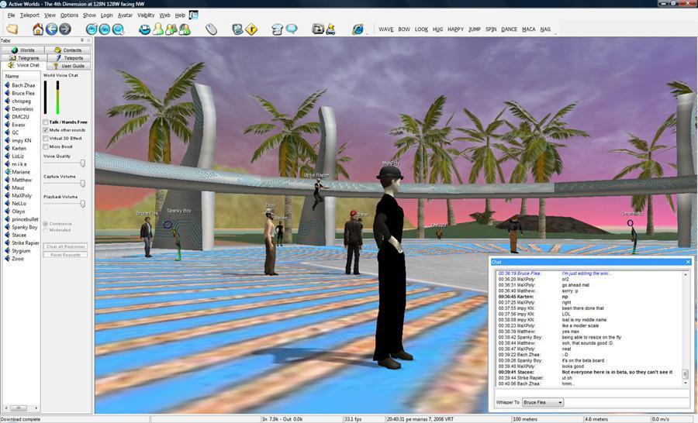
Task: Select princebullet in user list
Action: point(25,219)
